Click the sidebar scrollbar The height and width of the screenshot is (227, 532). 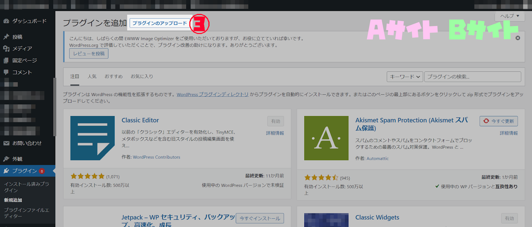(x=54, y=107)
